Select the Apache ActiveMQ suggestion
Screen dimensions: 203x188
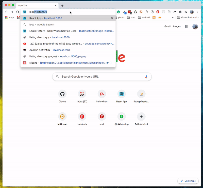(x=68, y=50)
